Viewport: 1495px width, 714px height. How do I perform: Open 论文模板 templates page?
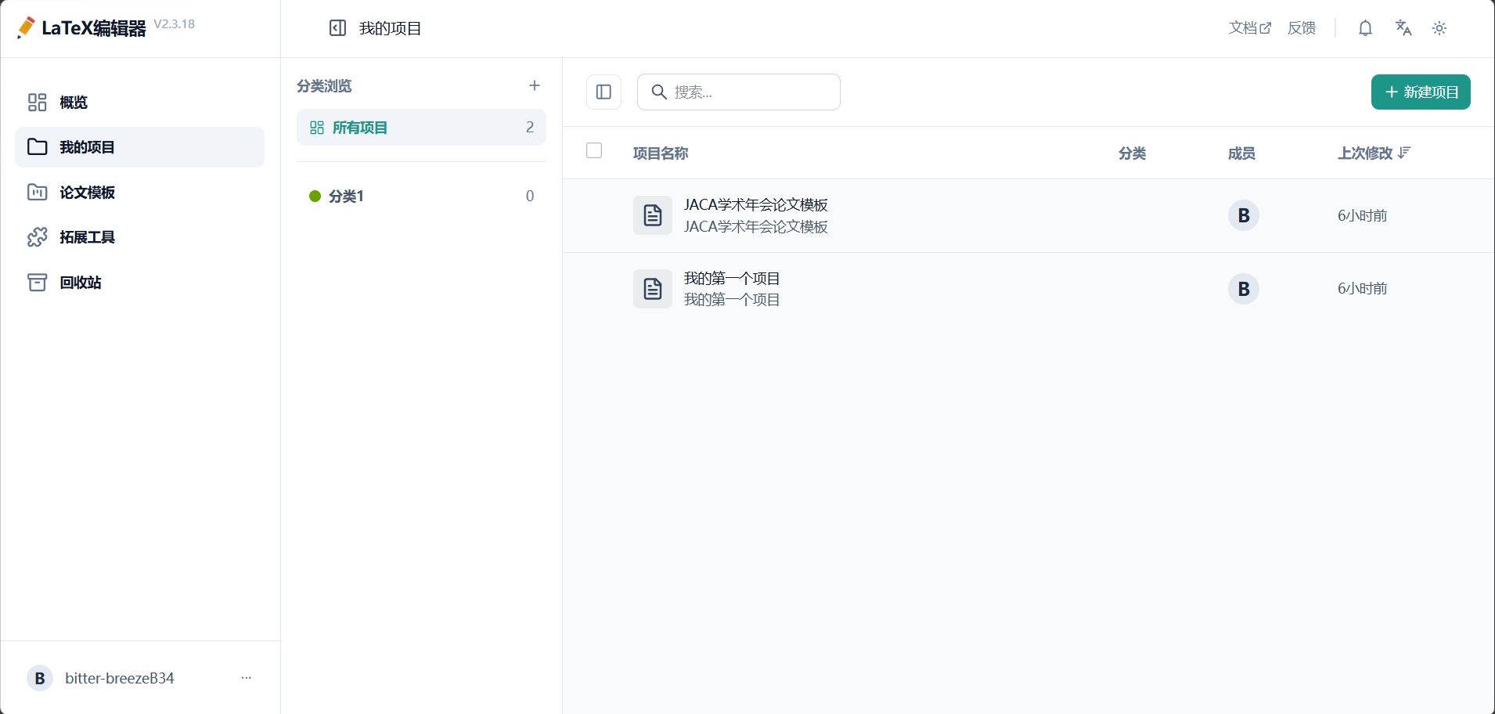click(x=140, y=193)
